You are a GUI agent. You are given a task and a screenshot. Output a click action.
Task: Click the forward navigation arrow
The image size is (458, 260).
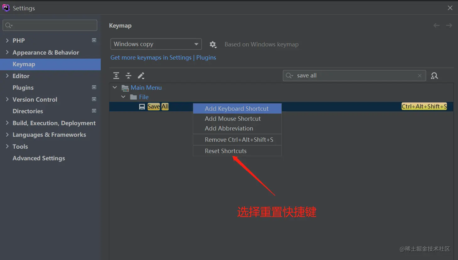pos(449,25)
